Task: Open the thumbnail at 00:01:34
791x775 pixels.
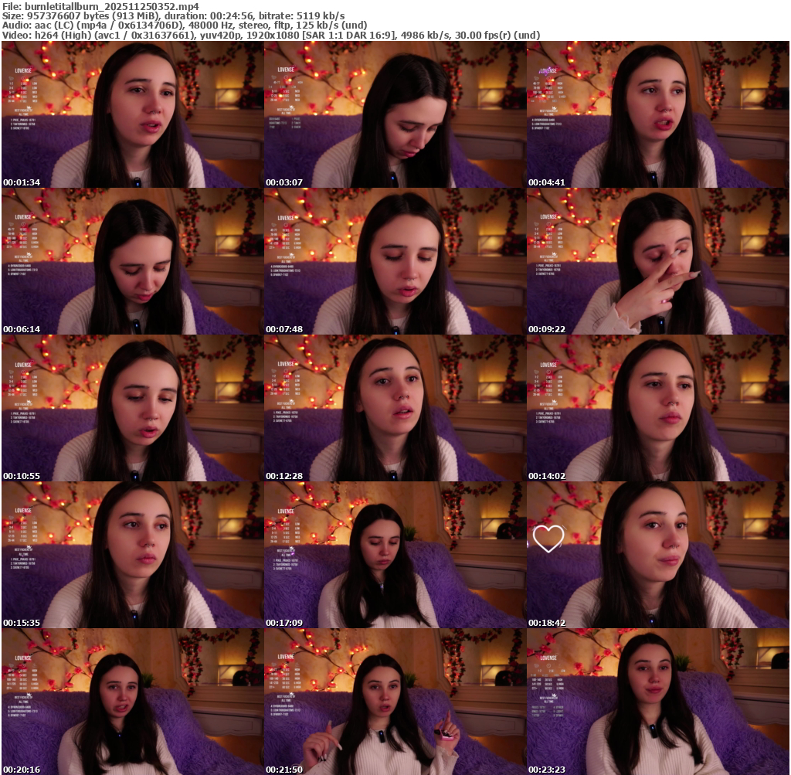Action: tap(132, 114)
